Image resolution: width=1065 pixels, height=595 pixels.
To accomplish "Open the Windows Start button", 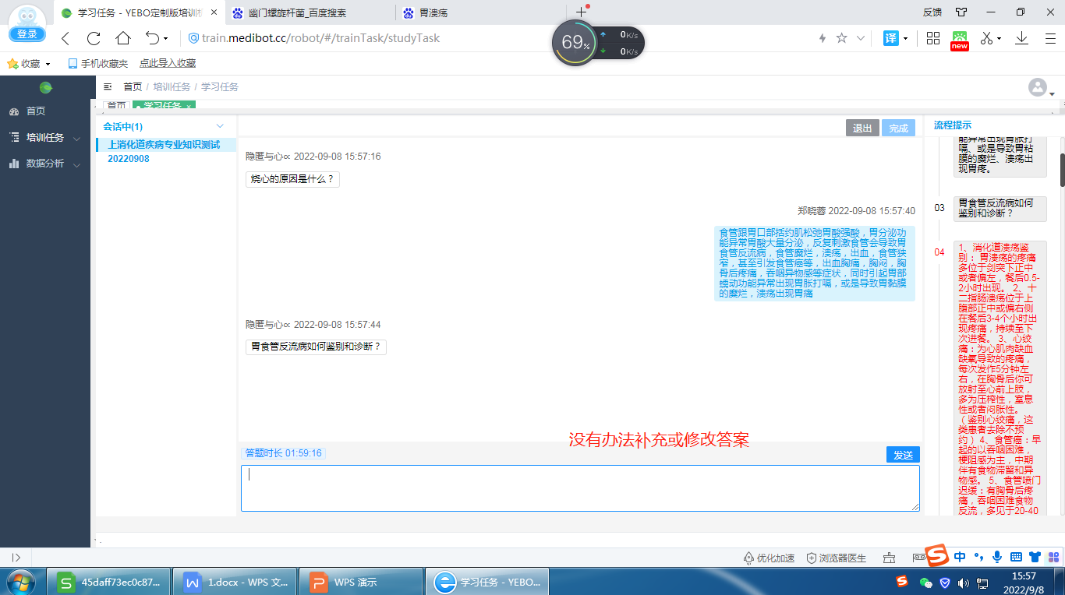I will (x=20, y=581).
